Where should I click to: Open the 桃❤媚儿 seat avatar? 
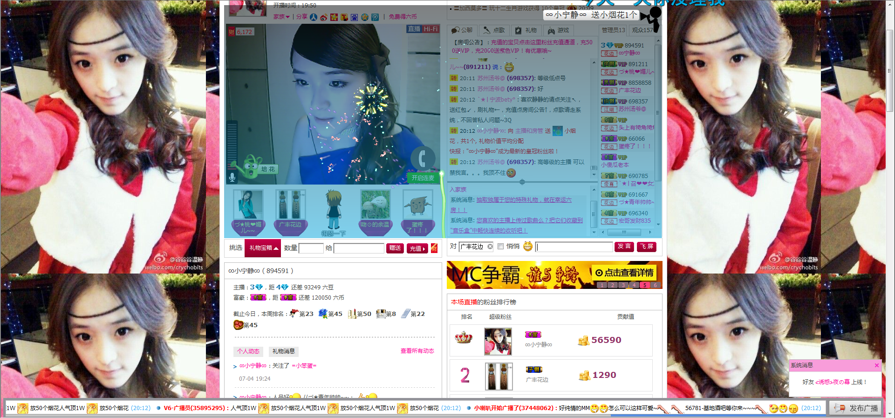(248, 204)
